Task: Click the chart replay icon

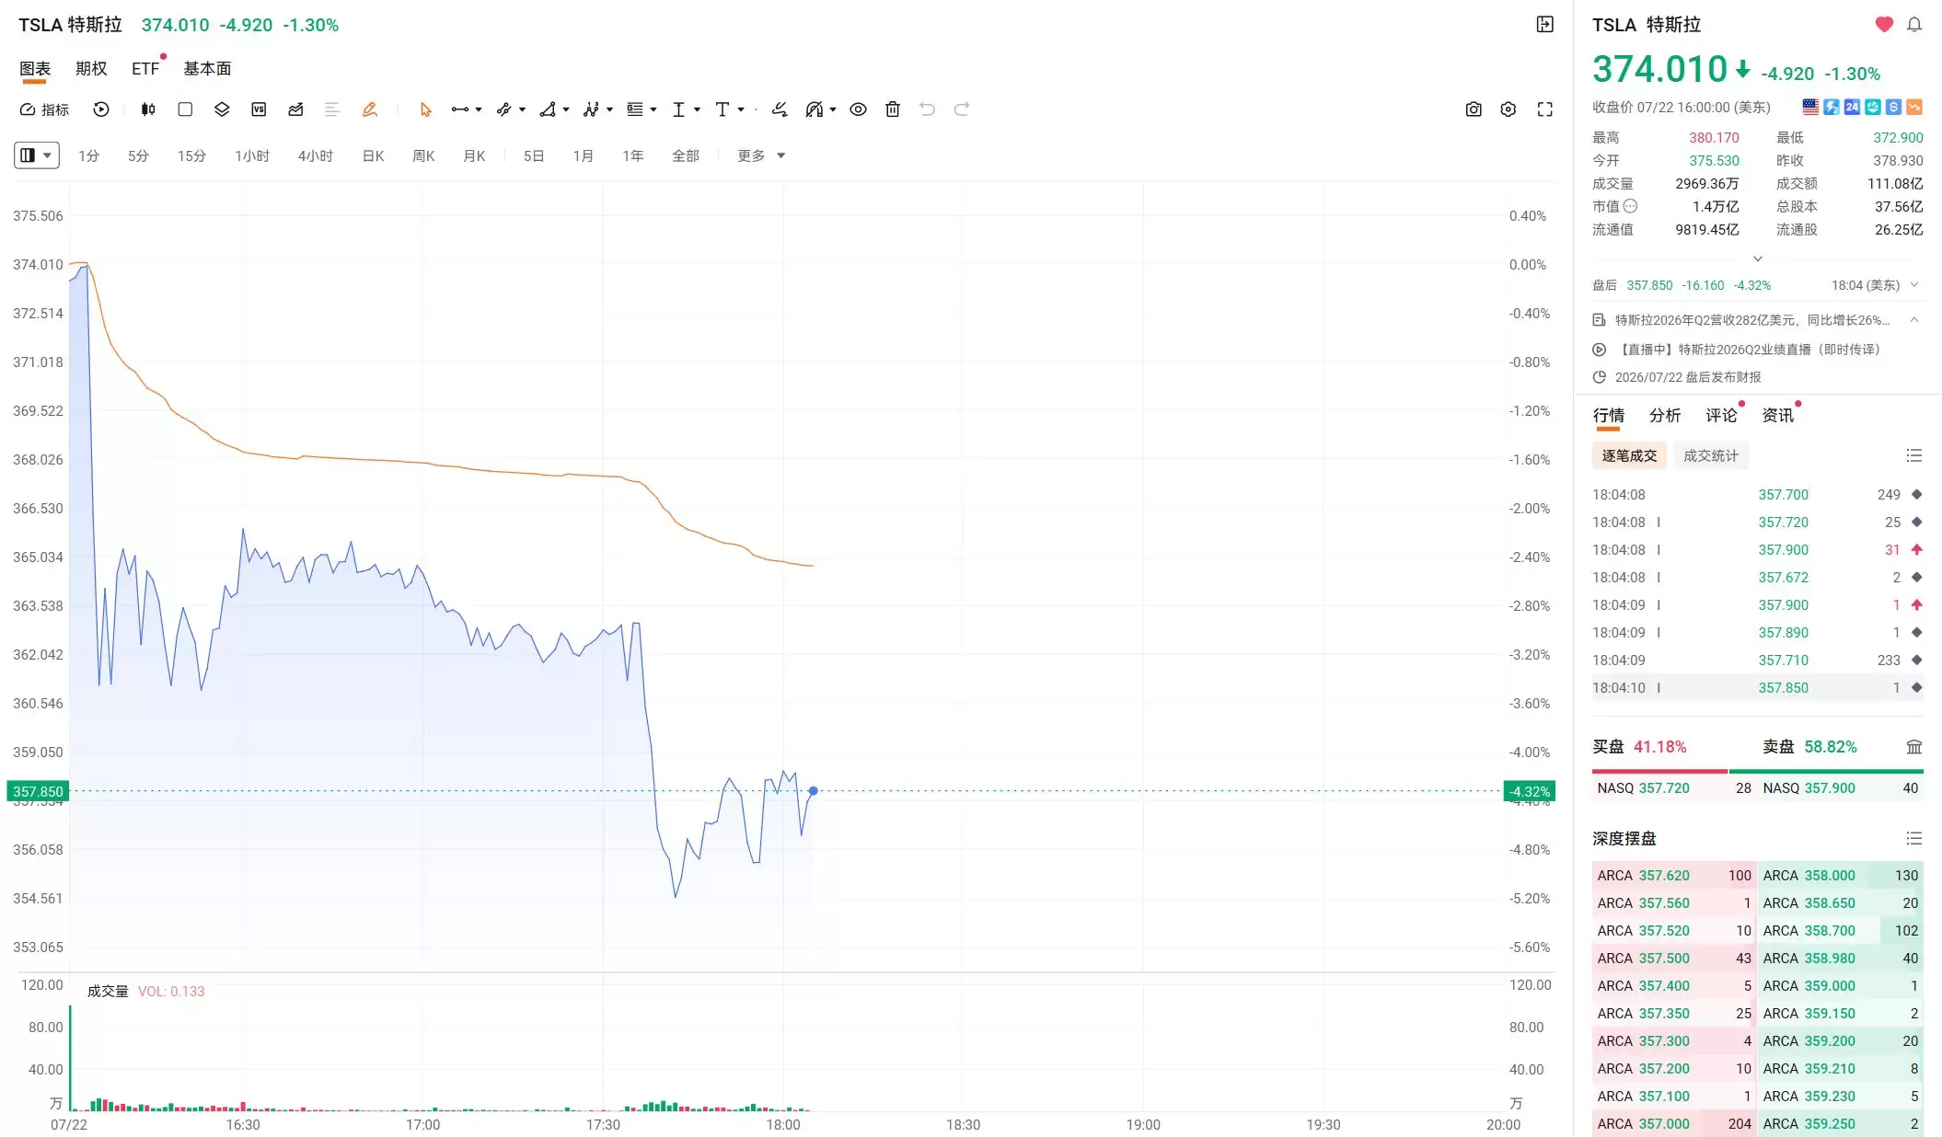Action: click(x=101, y=109)
